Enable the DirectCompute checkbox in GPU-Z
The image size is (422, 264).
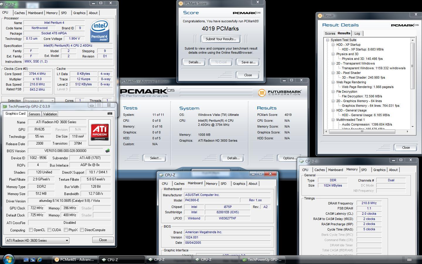point(82,230)
